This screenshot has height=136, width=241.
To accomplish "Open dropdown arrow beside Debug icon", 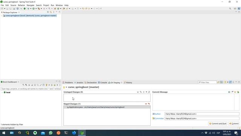I will [31, 9].
